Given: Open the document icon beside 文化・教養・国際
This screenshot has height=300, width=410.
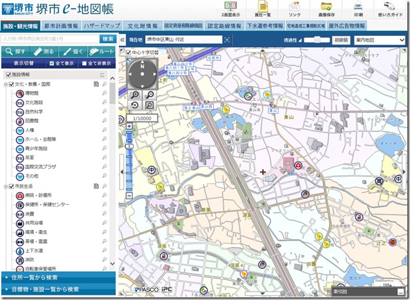Looking at the screenshot, I should (96, 84).
